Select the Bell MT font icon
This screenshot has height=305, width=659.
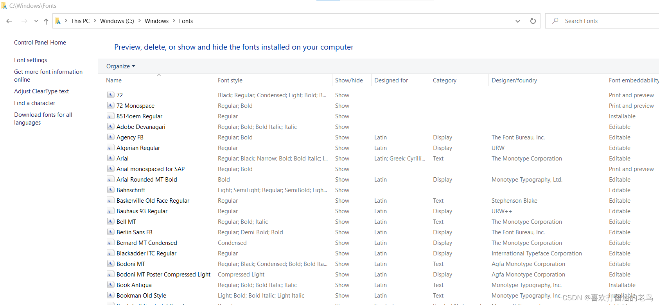(110, 221)
